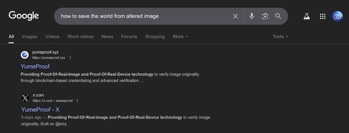Open more options for yumeproof.xyz result

click(70, 58)
